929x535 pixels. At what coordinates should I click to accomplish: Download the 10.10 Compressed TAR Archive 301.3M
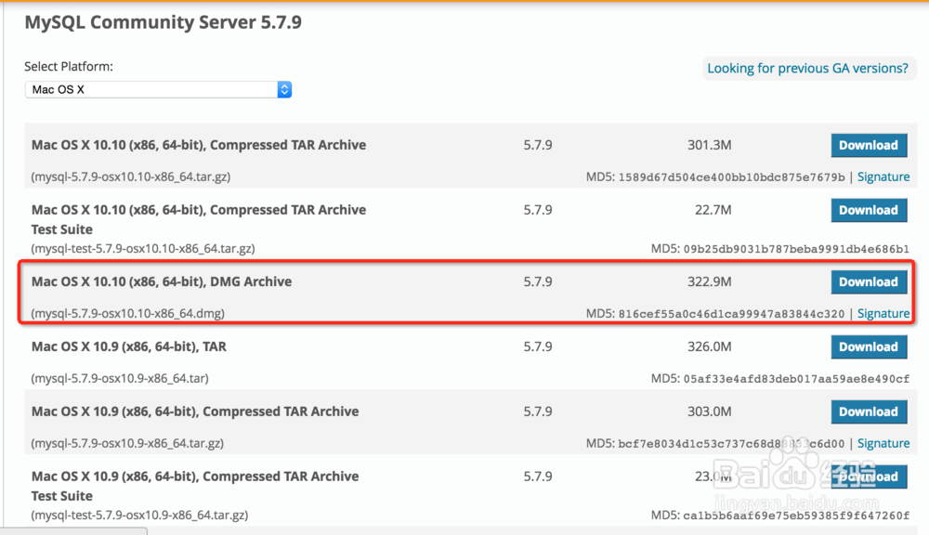869,145
